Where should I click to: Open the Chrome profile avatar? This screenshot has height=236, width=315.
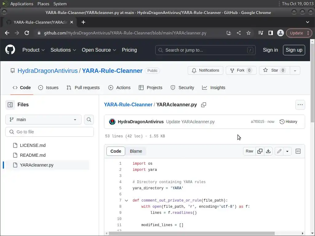pyautogui.click(x=281, y=33)
